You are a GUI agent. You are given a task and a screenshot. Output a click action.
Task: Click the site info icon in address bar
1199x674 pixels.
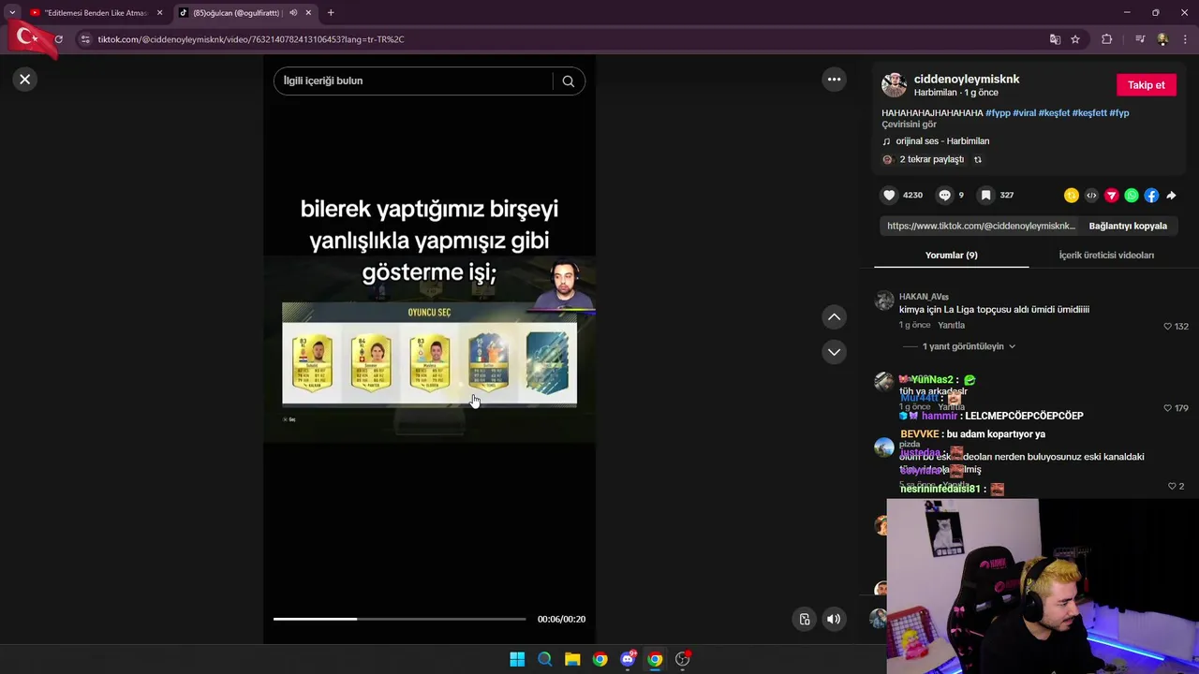coord(85,39)
